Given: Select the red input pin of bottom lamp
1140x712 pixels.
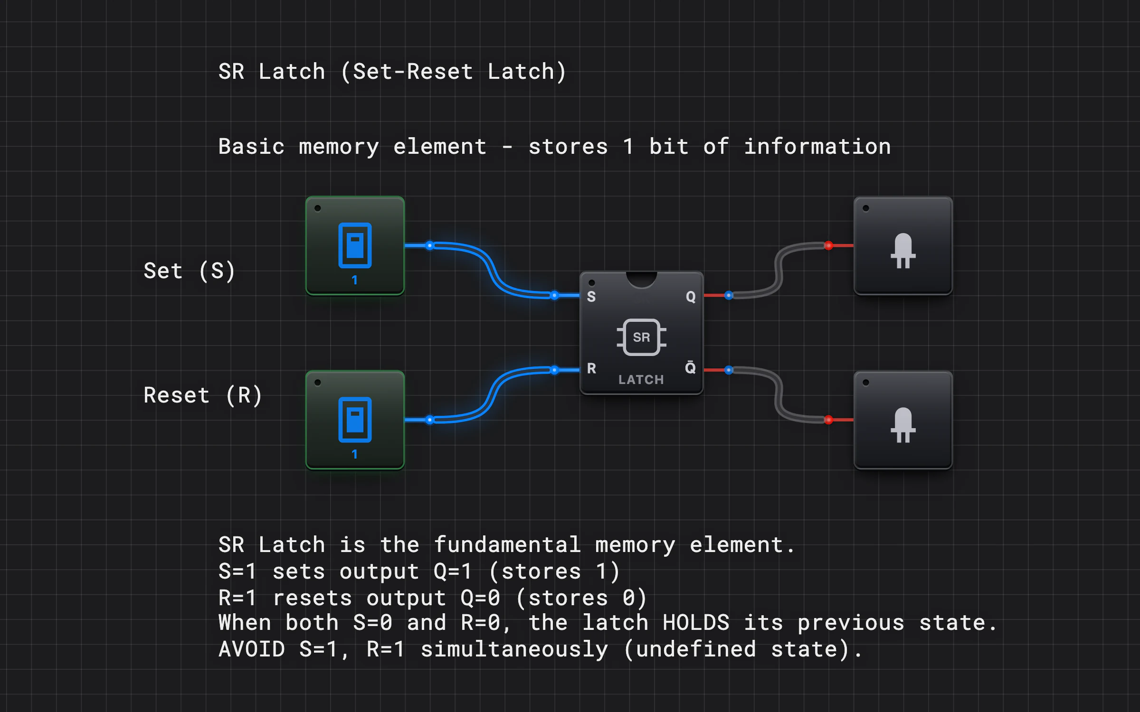Looking at the screenshot, I should point(828,420).
